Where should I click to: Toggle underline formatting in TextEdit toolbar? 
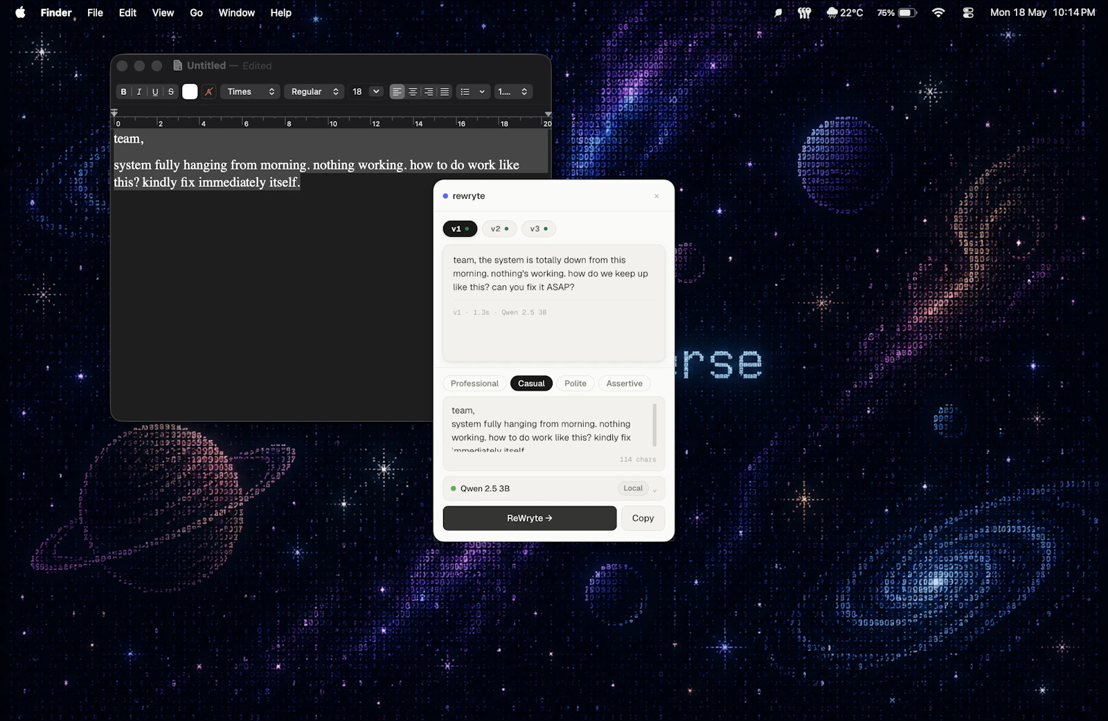(155, 91)
